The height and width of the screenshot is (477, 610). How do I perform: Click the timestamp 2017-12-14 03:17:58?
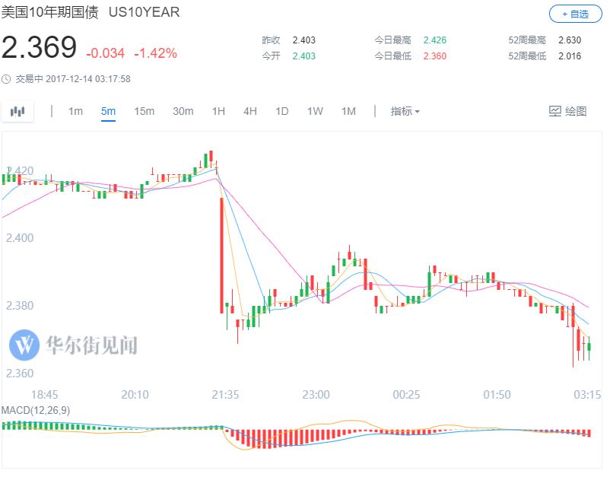pos(88,79)
